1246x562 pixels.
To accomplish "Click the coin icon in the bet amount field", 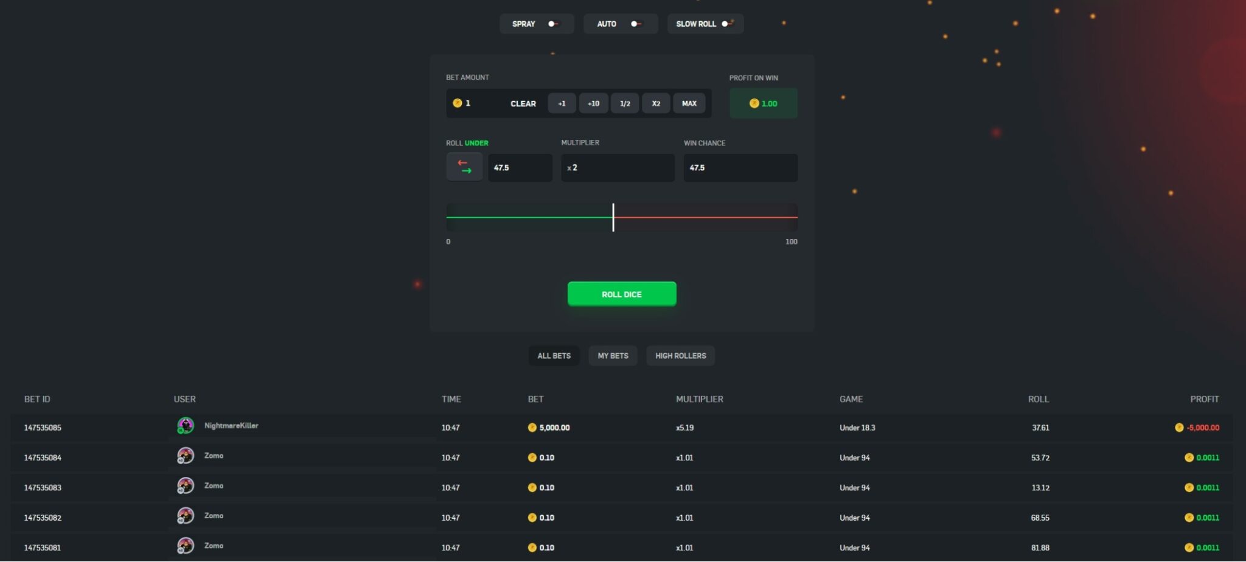I will pyautogui.click(x=458, y=103).
